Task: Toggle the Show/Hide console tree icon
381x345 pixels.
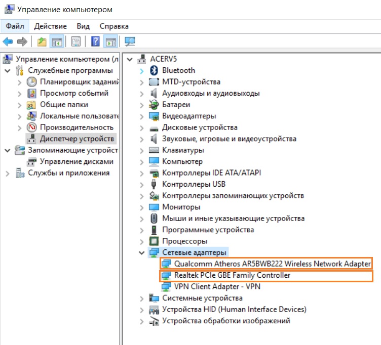Action: [x=57, y=41]
